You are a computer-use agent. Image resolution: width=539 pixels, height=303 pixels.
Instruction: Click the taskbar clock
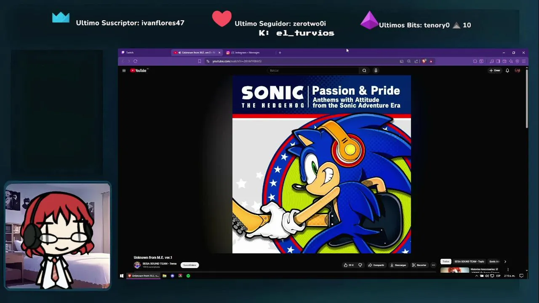click(x=510, y=276)
